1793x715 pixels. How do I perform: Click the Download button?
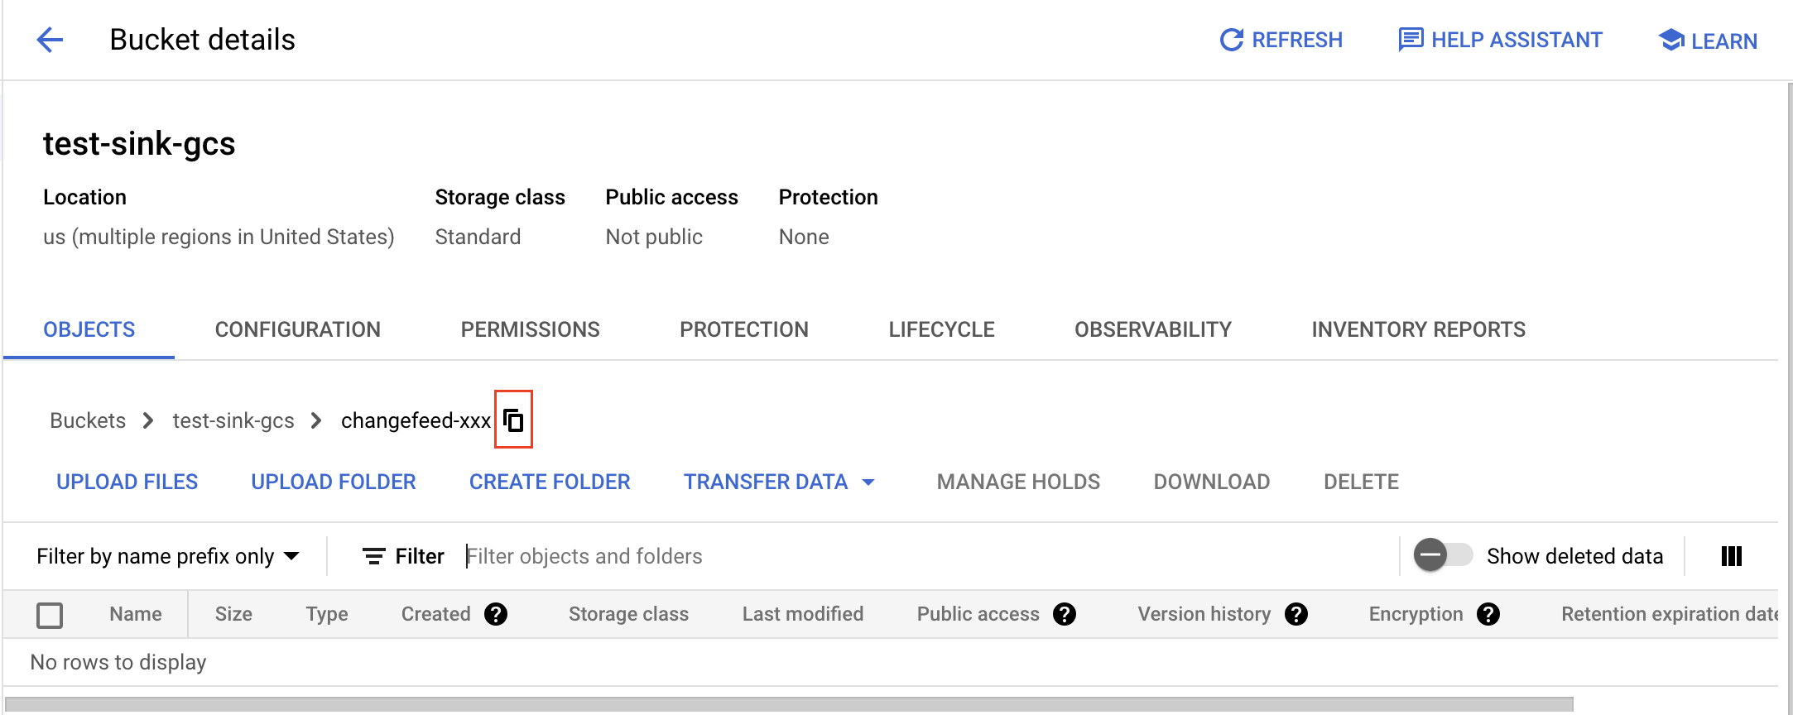click(x=1212, y=482)
